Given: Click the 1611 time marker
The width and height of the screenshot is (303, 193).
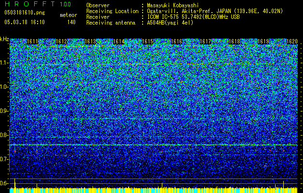Looking at the screenshot, I should pyautogui.click(x=32, y=41).
